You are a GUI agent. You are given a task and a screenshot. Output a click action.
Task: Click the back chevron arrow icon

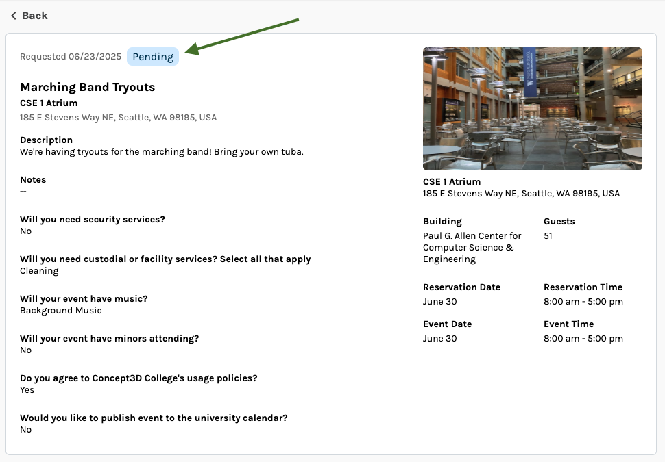(14, 15)
